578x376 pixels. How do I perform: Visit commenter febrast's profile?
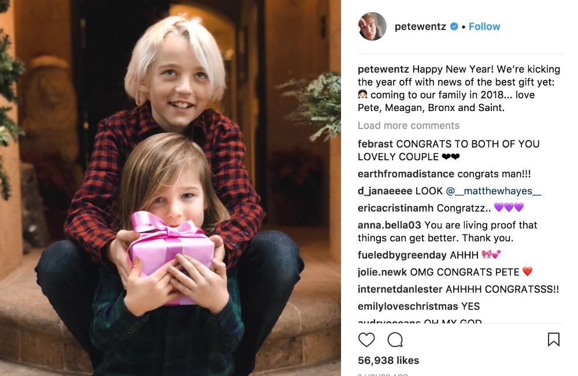(x=375, y=144)
